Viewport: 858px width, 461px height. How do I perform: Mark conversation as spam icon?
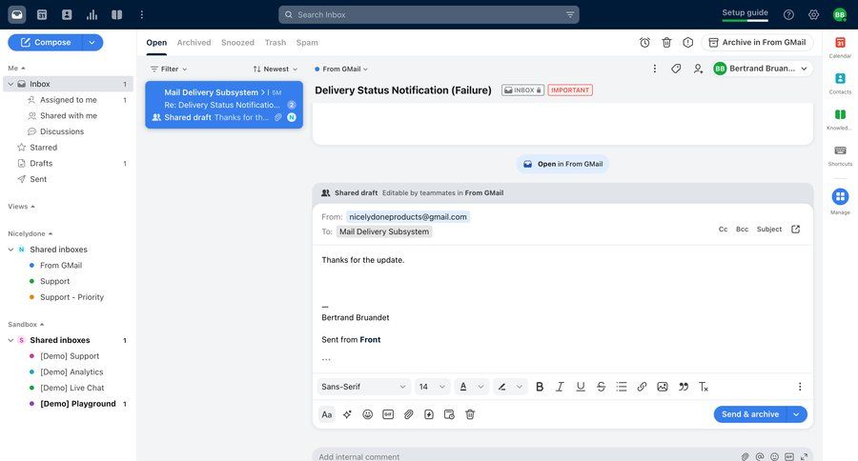tap(687, 42)
